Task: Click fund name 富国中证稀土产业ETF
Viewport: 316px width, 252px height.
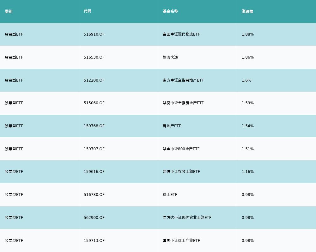Action: (x=181, y=241)
